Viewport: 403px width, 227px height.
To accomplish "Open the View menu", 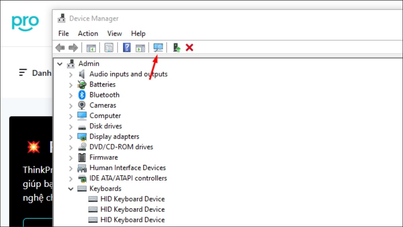I will tap(115, 33).
